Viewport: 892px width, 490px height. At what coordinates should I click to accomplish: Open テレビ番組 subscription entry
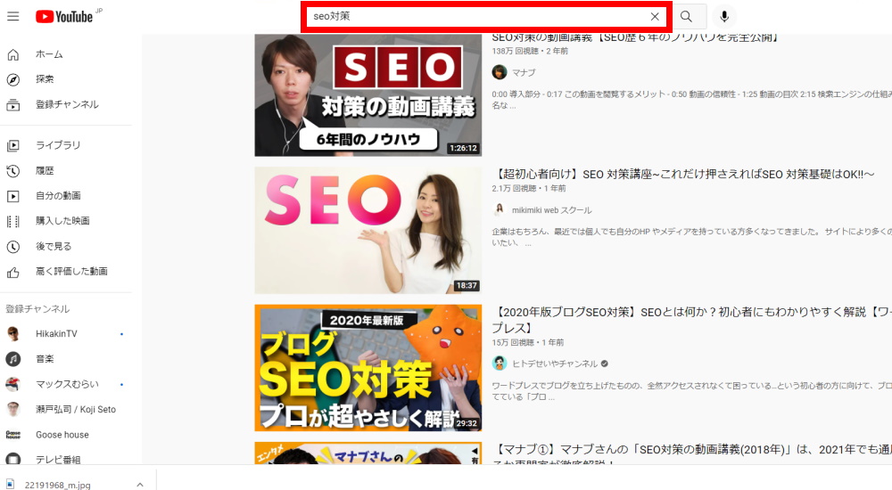(x=58, y=460)
